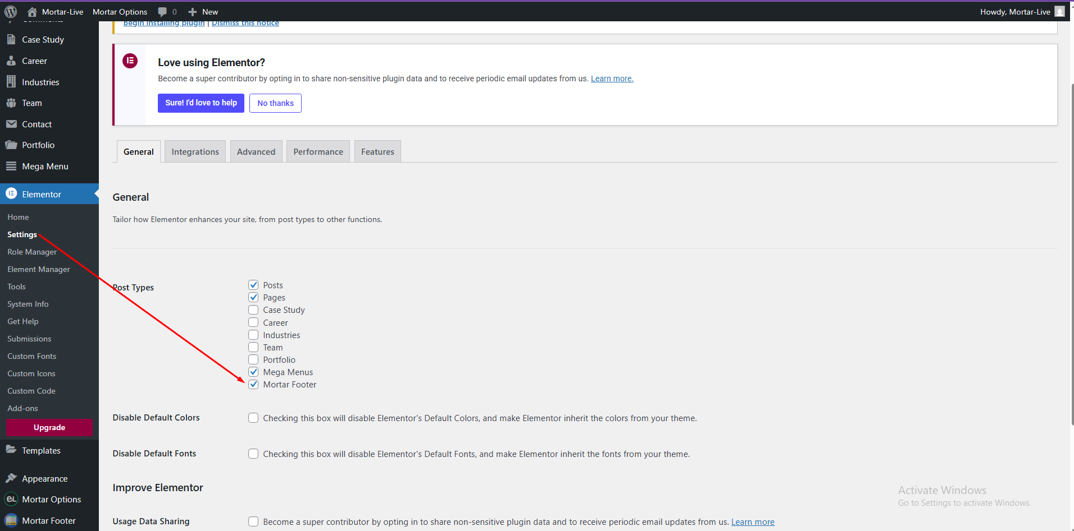Select the Contact envelope icon
Image resolution: width=1074 pixels, height=531 pixels.
point(11,124)
